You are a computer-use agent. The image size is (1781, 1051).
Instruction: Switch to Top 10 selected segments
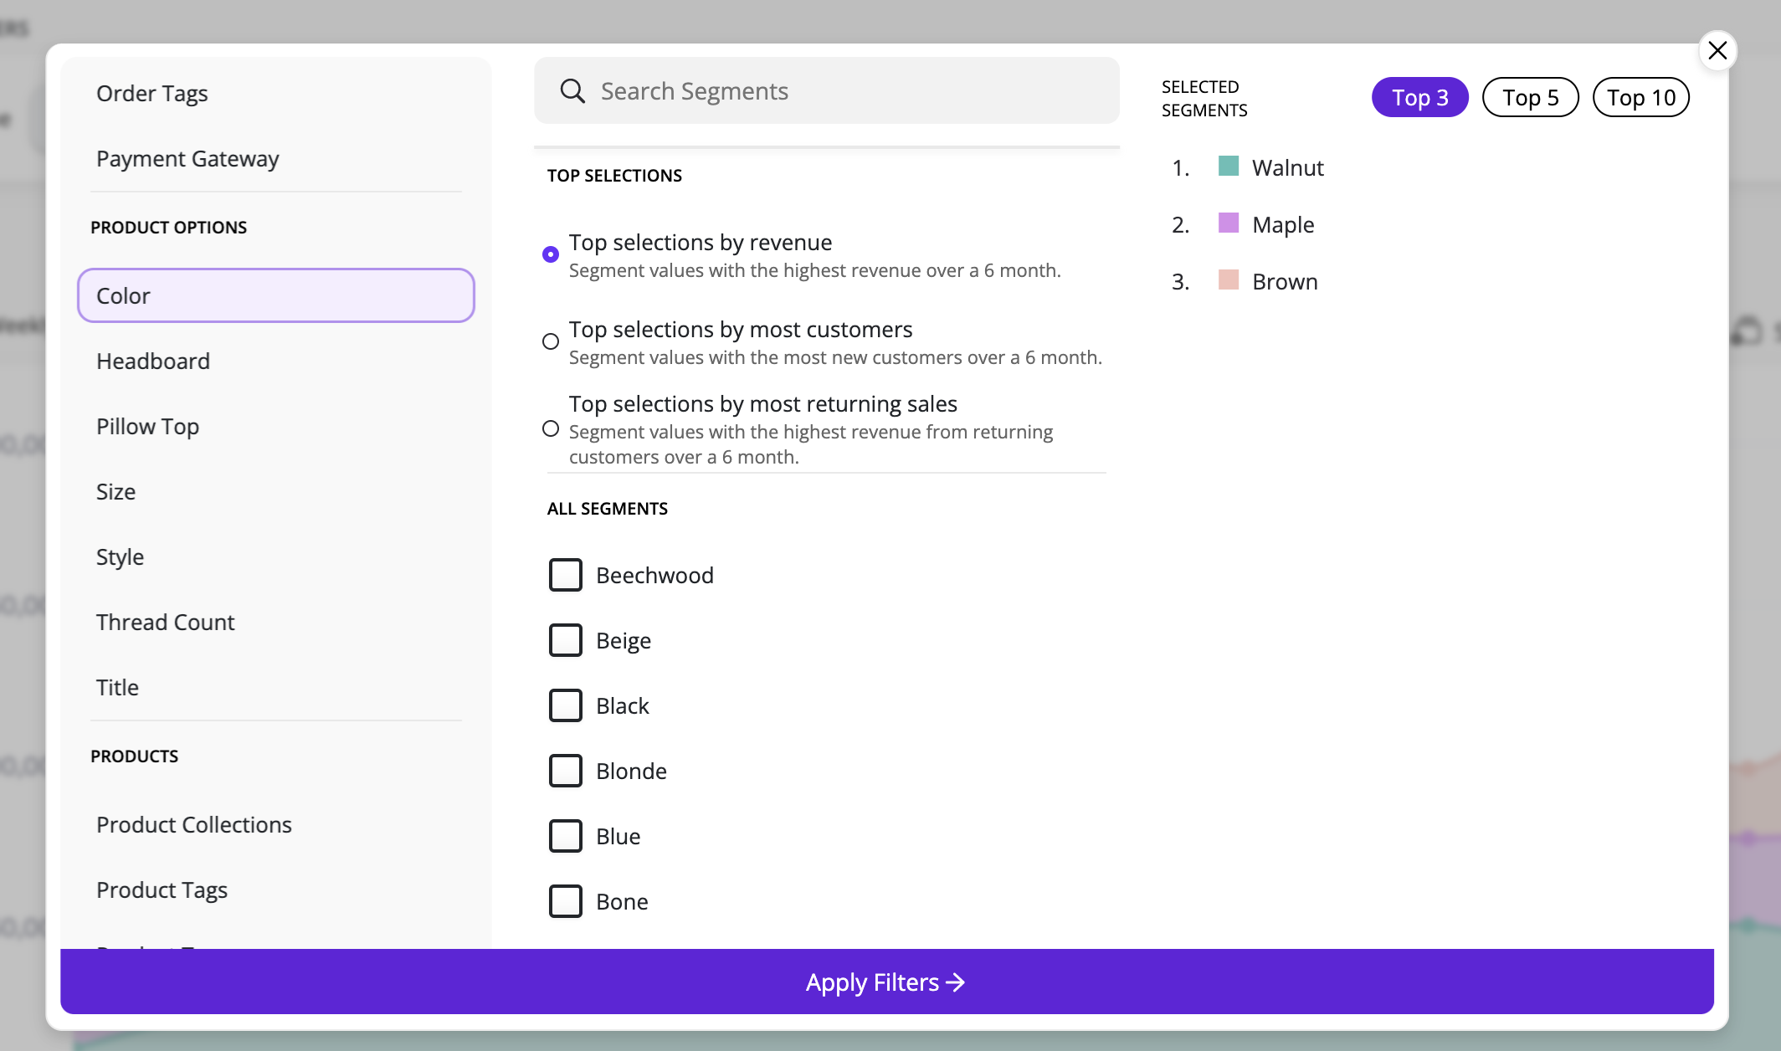1640,98
